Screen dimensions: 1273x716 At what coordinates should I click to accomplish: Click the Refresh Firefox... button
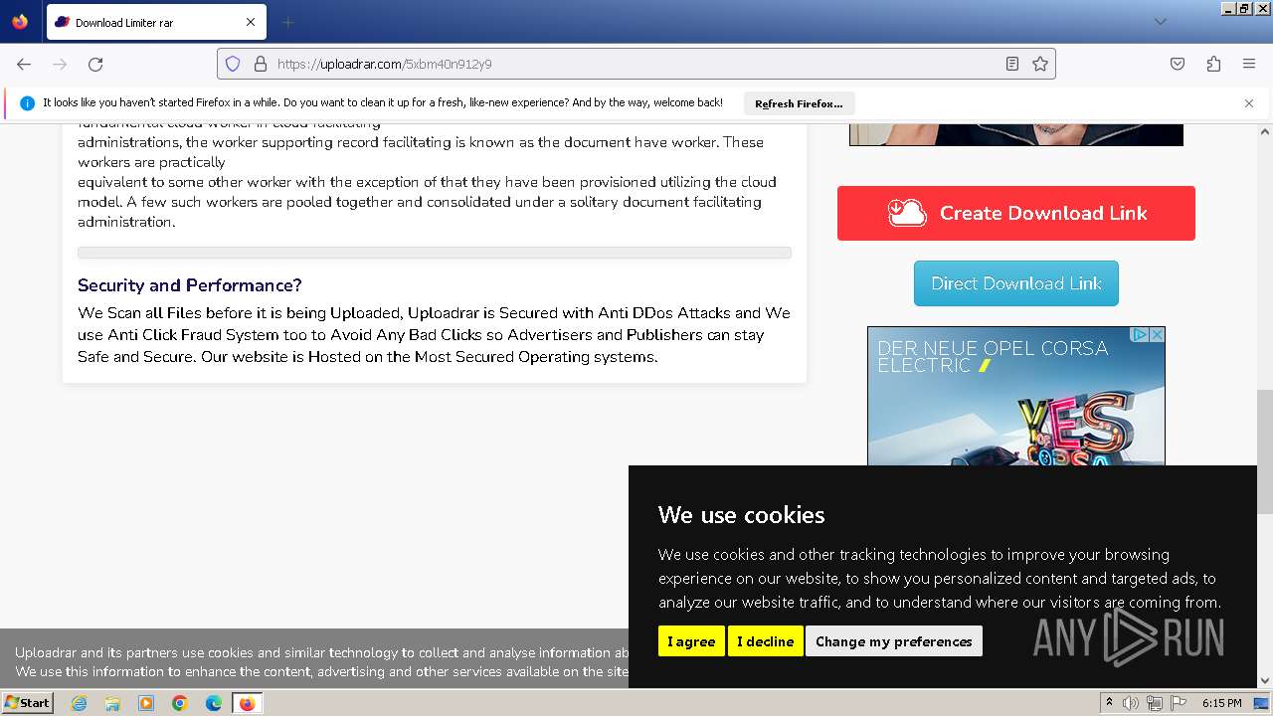(799, 103)
